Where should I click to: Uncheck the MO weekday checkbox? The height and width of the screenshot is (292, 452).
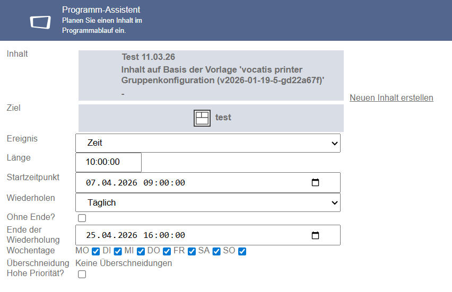(x=95, y=251)
